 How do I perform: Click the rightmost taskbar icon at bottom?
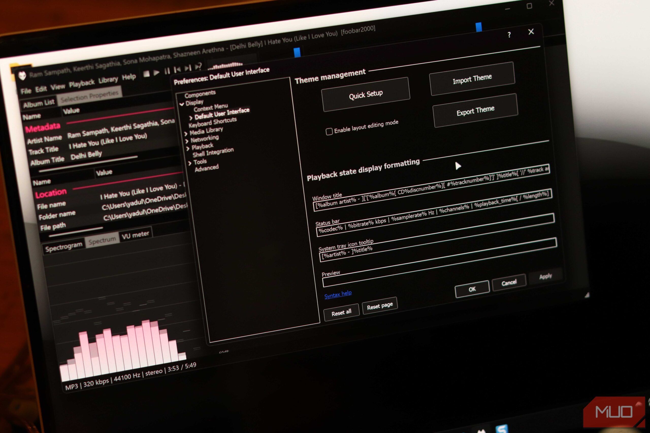tap(502, 429)
